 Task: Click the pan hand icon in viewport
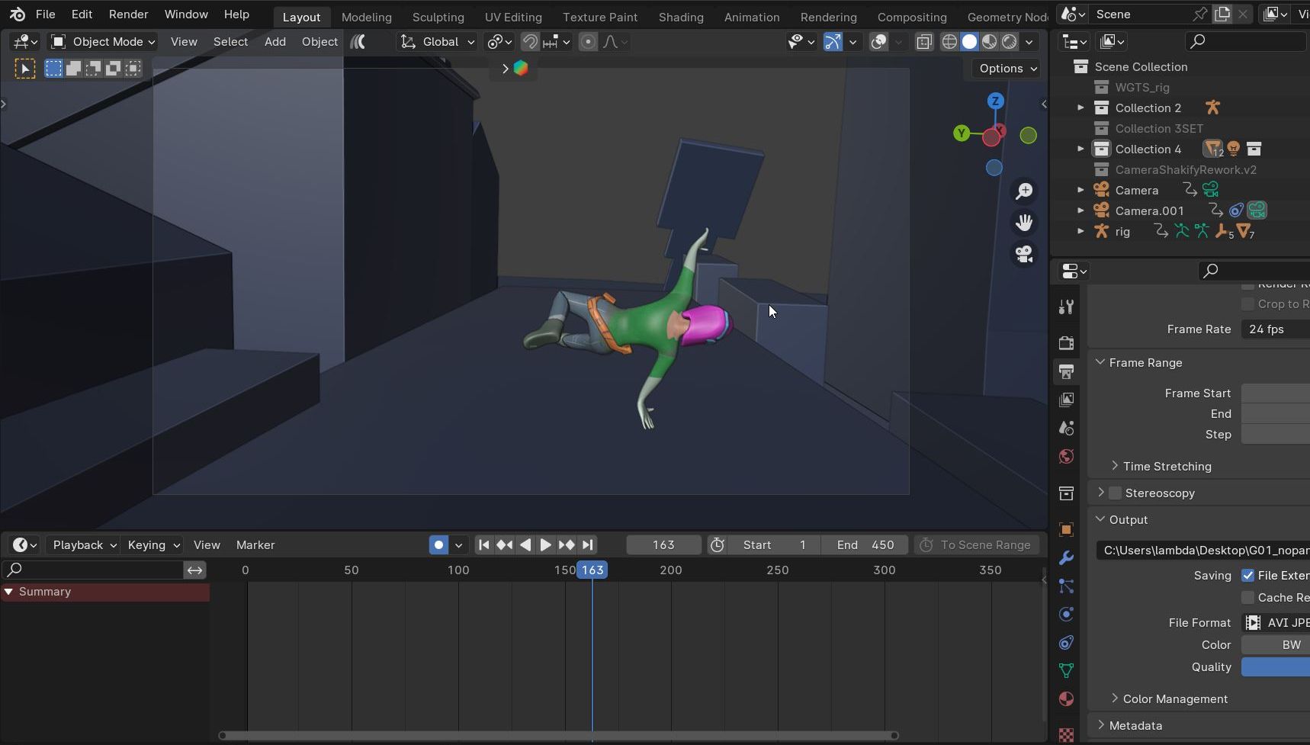click(x=1024, y=223)
